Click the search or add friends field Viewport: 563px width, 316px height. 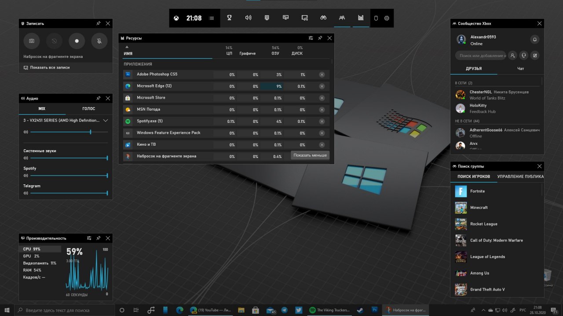coord(481,56)
